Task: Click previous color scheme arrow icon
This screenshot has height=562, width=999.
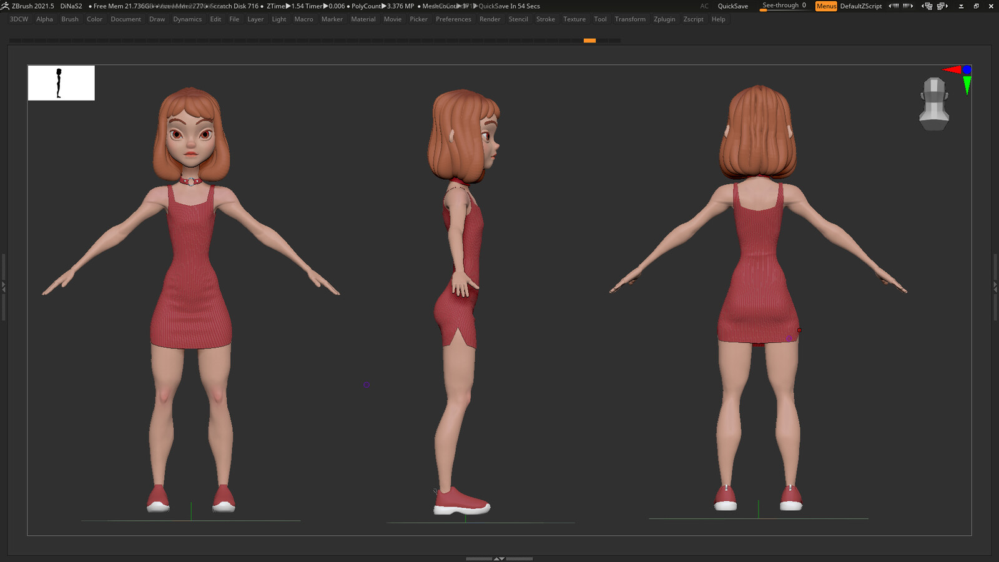Action: 893,6
